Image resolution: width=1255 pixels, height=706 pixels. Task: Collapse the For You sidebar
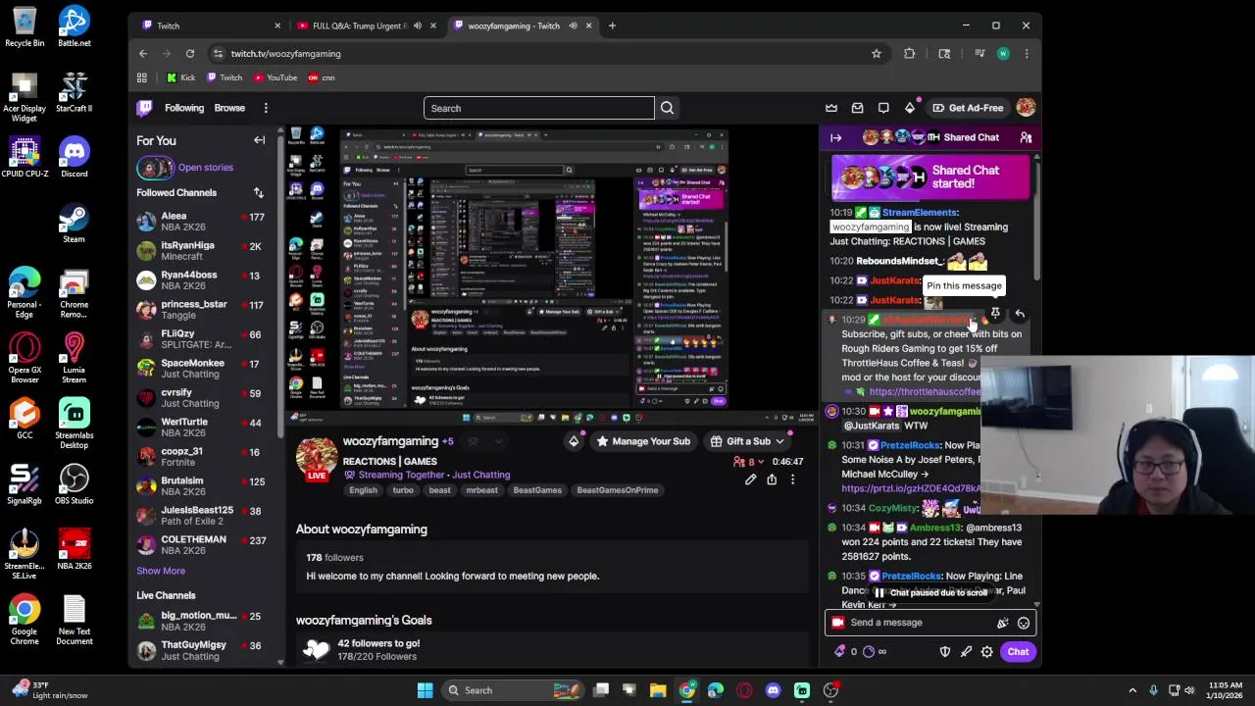(x=259, y=140)
